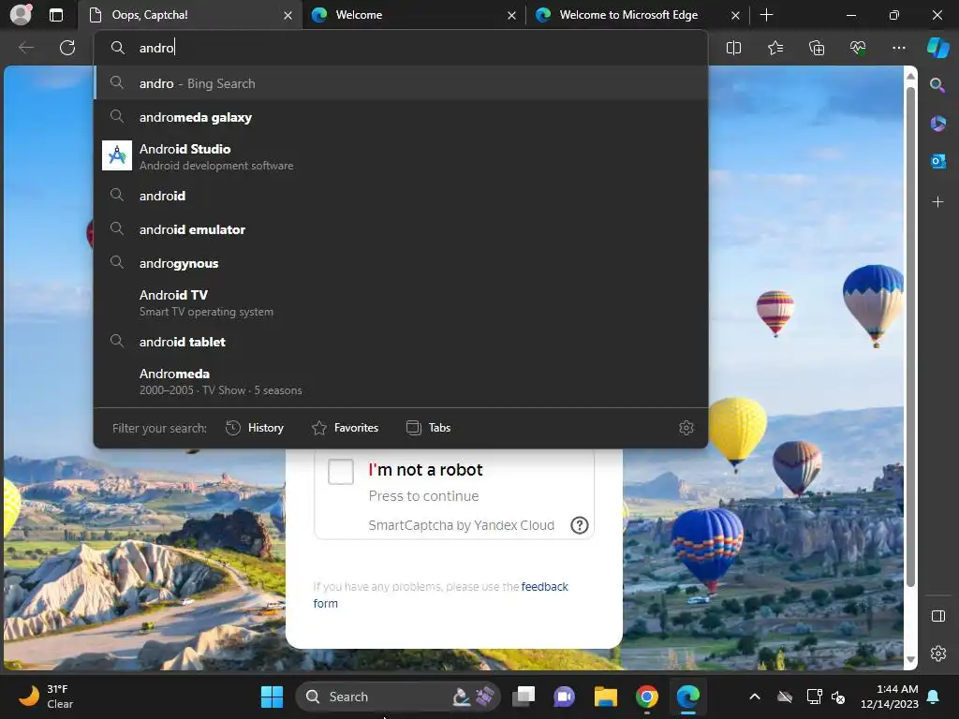The height and width of the screenshot is (719, 959).
Task: Click the scrollbar up arrow
Action: pyautogui.click(x=910, y=76)
